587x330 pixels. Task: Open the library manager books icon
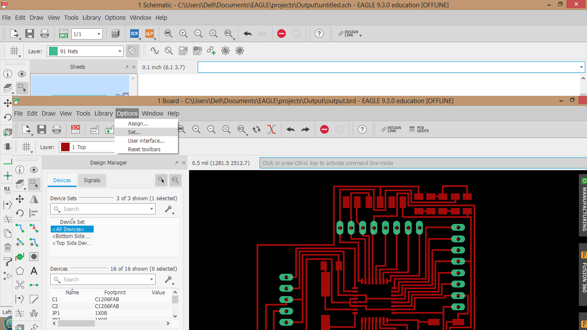tap(115, 34)
